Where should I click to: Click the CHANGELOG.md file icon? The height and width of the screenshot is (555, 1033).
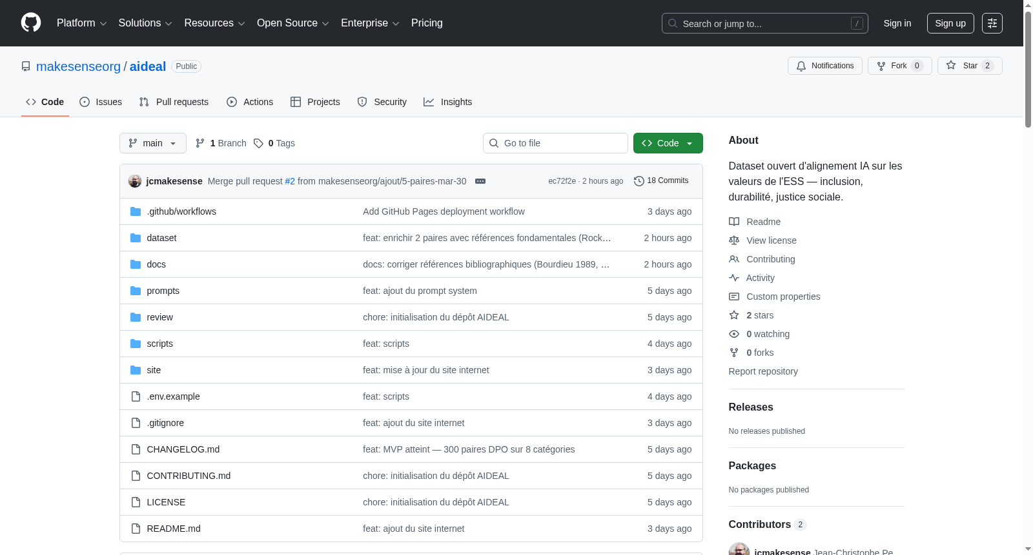(136, 449)
